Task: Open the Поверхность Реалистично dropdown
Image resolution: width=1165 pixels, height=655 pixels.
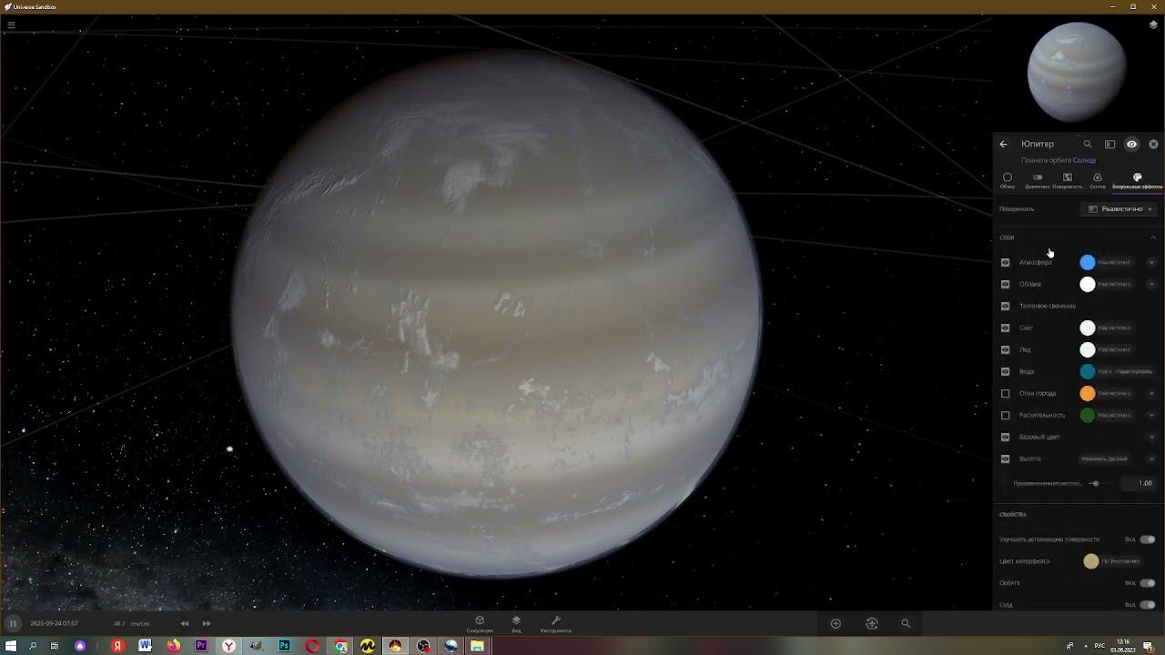Action: (x=1120, y=209)
